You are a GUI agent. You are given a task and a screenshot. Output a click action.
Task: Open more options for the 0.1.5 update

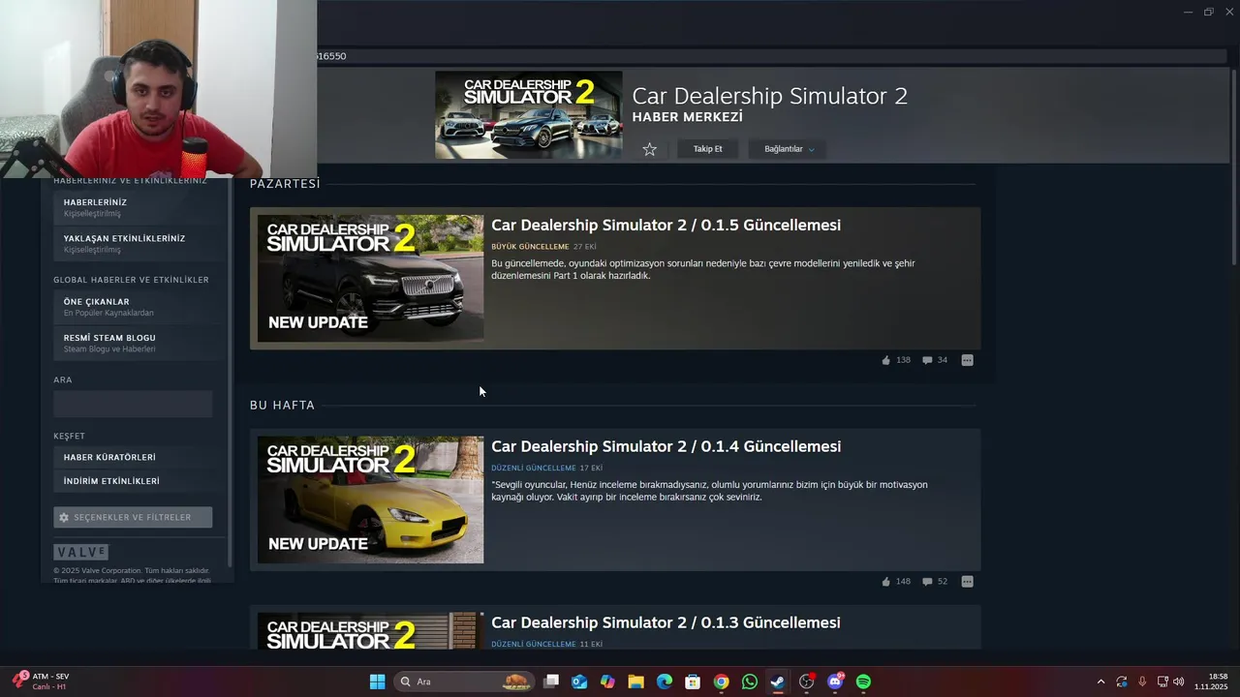tap(967, 360)
